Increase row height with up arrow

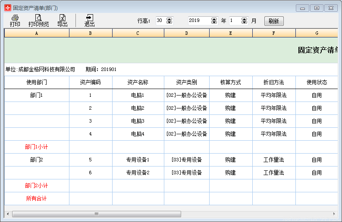pyautogui.click(x=169, y=19)
